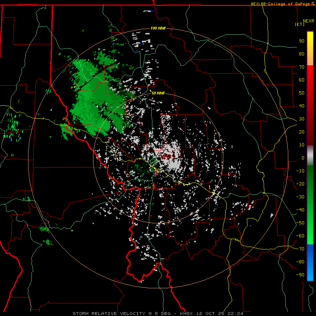This screenshot has height=316, width=316.
Task: Click the 50 value on the velocity scale
Action: 302,93
